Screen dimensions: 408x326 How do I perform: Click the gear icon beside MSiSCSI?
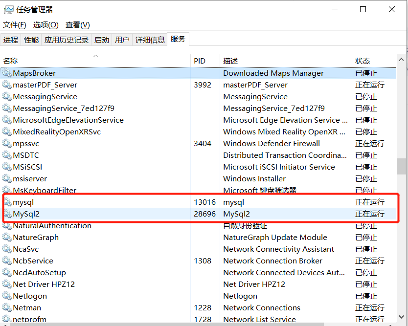click(7, 167)
